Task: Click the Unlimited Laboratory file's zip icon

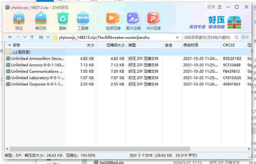Action: 8,78
